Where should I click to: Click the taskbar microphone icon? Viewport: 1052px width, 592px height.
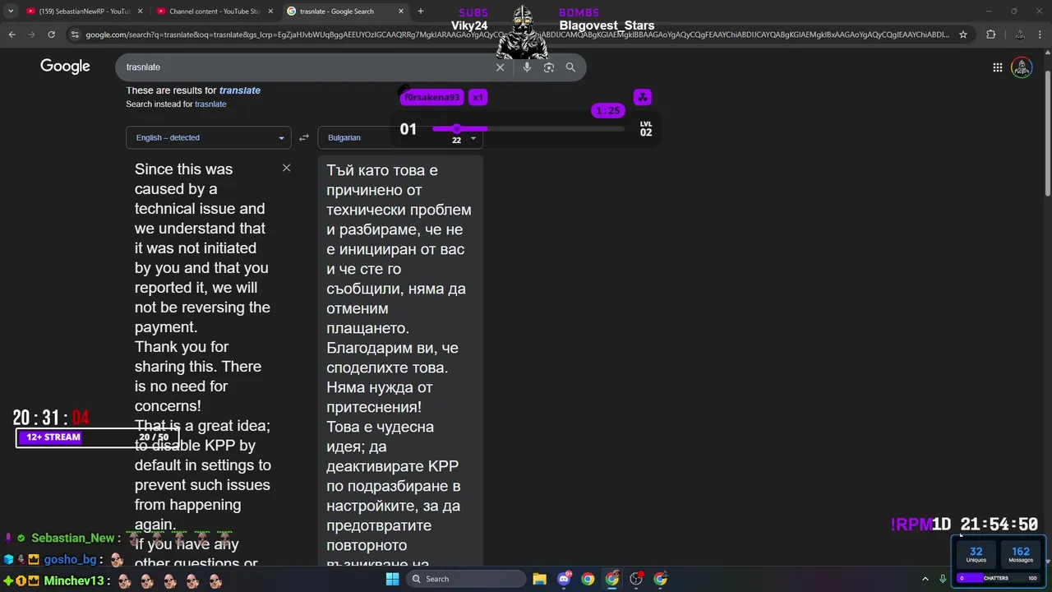point(943,579)
